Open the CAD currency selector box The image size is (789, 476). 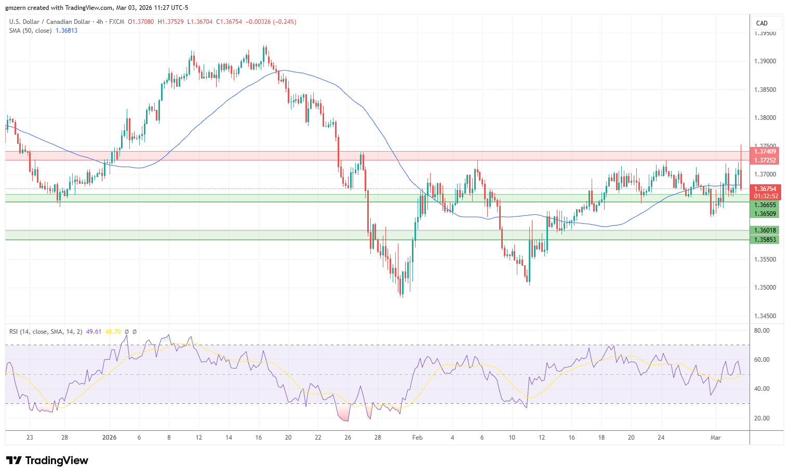(767, 23)
